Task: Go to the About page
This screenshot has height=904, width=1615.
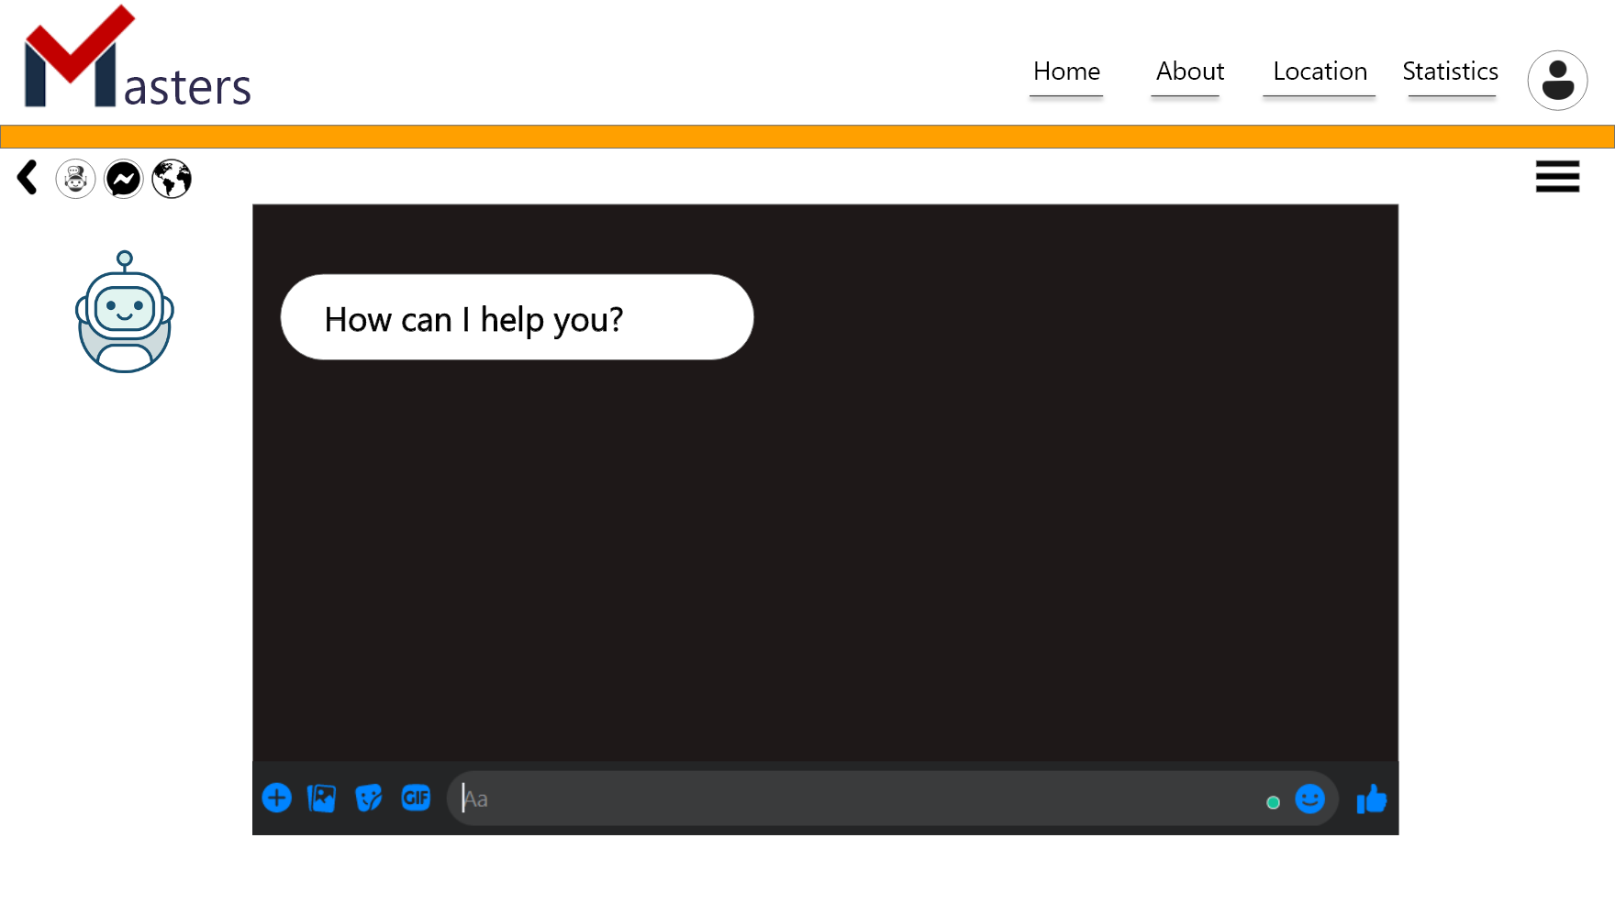Action: coord(1189,72)
